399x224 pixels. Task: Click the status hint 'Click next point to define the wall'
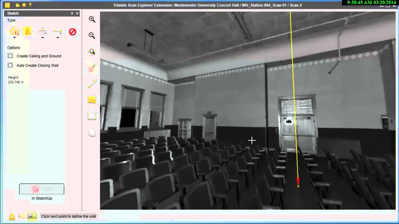[x=69, y=217]
